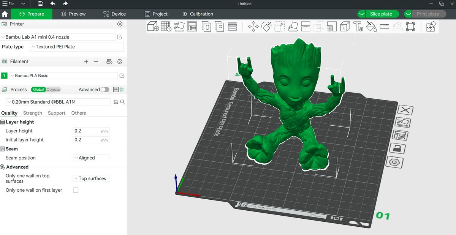
Task: Expand the Slice plate options arrow
Action: [362, 14]
